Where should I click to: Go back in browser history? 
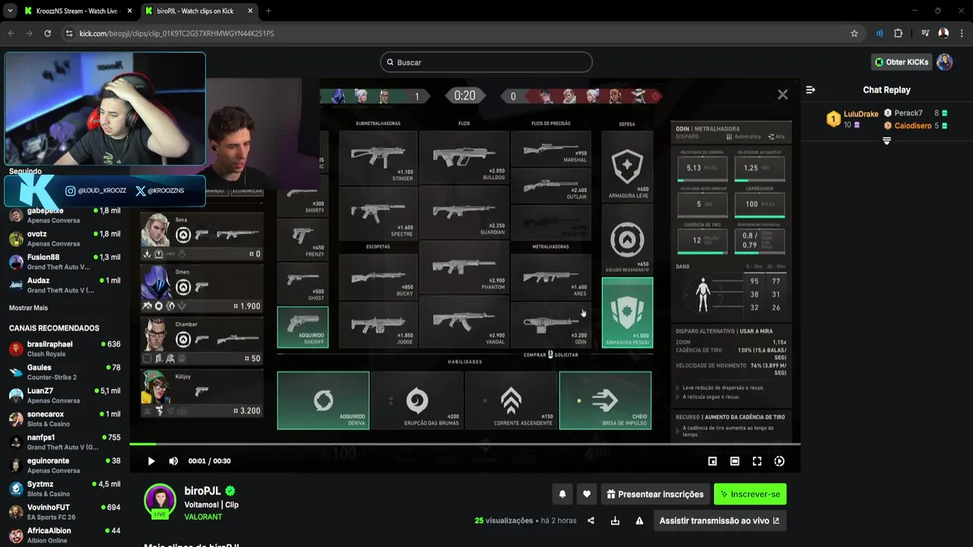(x=11, y=33)
